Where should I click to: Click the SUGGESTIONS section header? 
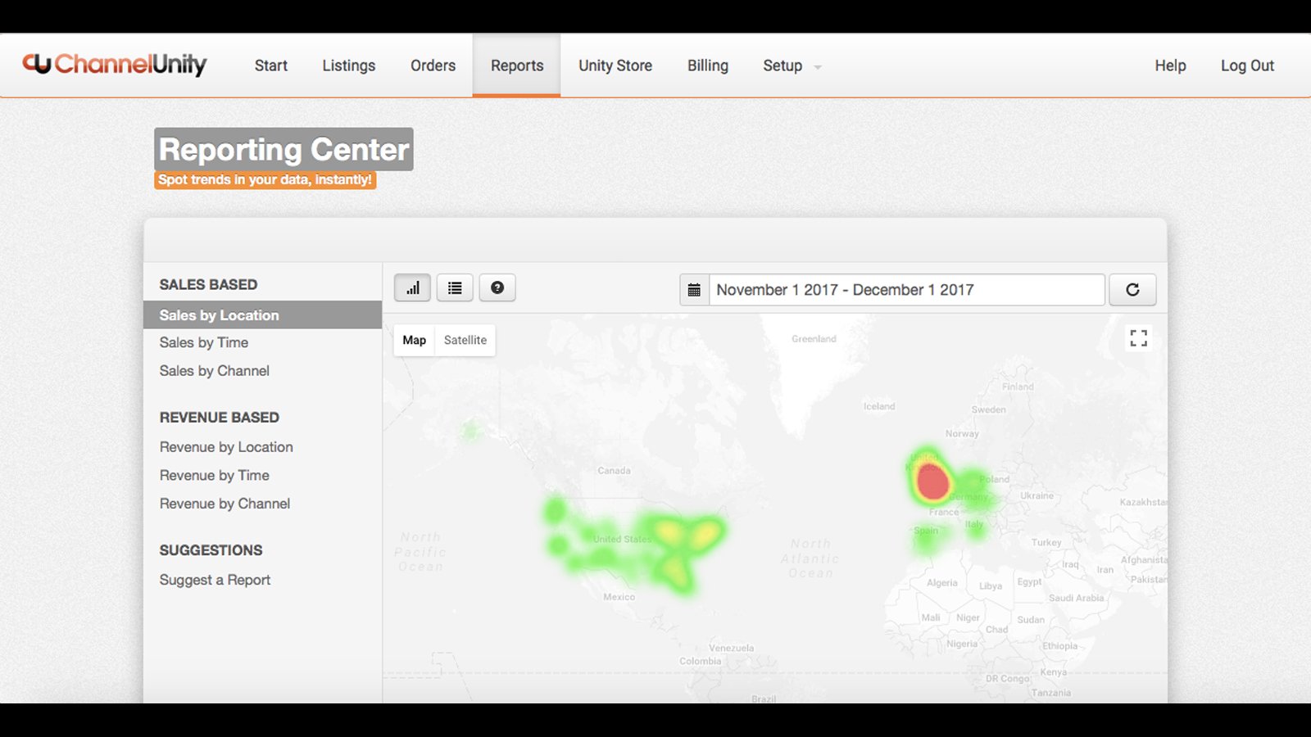pos(211,550)
